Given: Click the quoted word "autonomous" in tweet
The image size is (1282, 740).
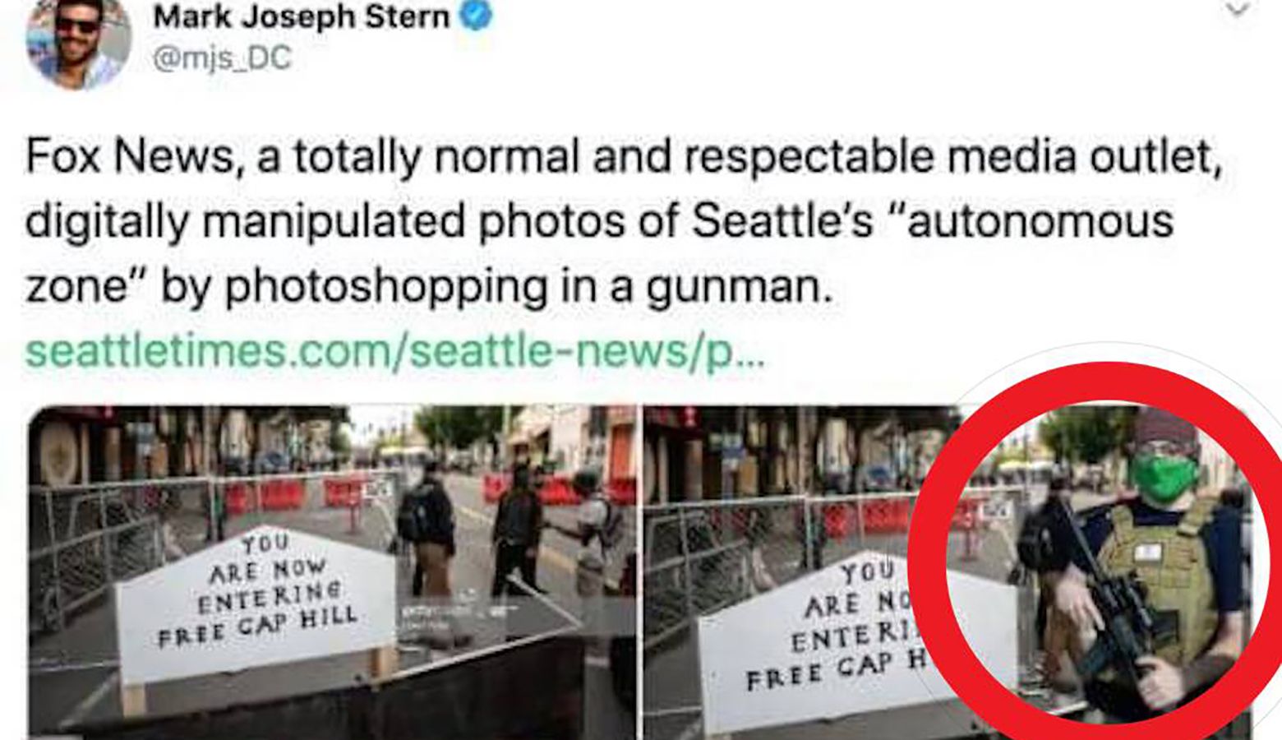Looking at the screenshot, I should pos(1039,222).
